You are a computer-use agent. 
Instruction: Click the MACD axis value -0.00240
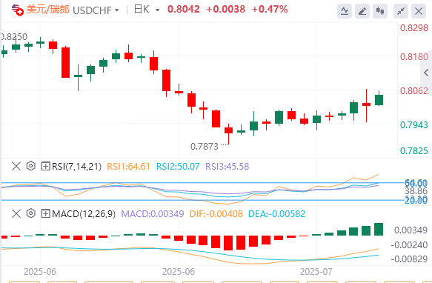click(409, 245)
